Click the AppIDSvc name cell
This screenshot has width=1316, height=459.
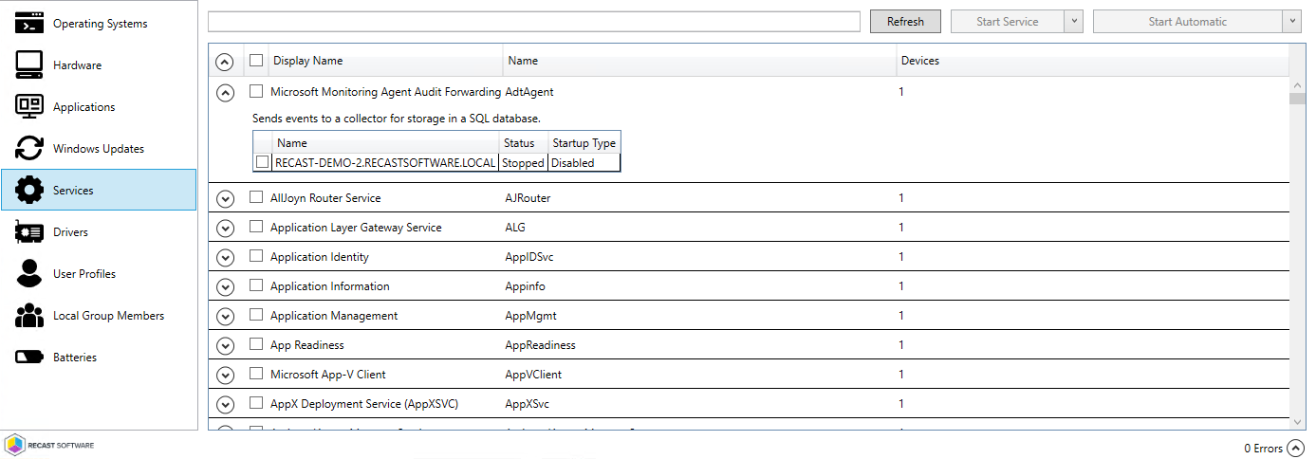click(531, 257)
